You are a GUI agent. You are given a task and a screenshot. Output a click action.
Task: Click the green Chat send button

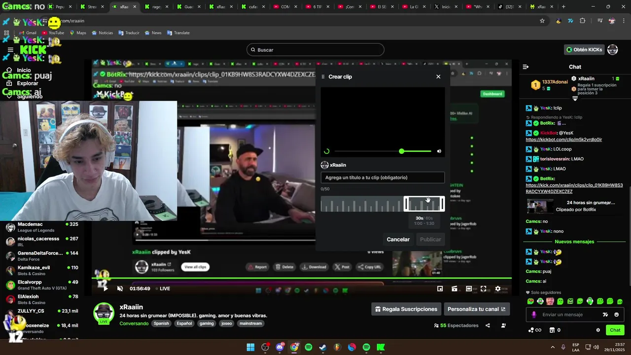coord(615,330)
